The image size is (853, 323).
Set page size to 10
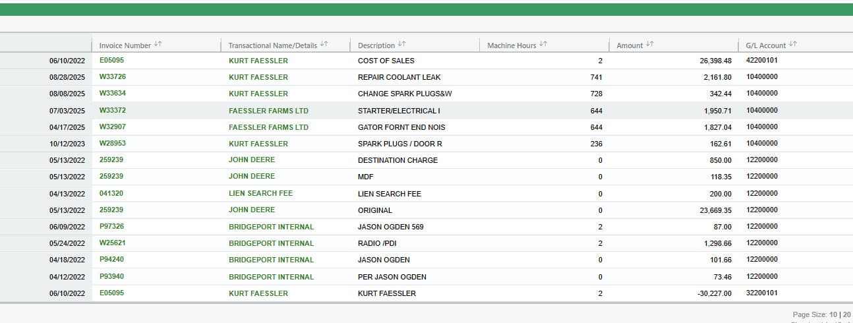[834, 315]
